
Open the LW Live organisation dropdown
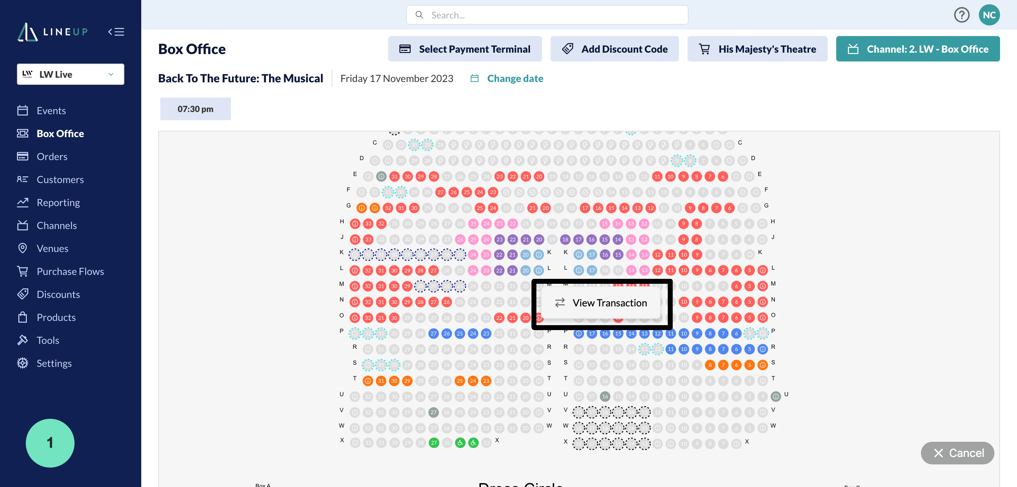pos(70,74)
